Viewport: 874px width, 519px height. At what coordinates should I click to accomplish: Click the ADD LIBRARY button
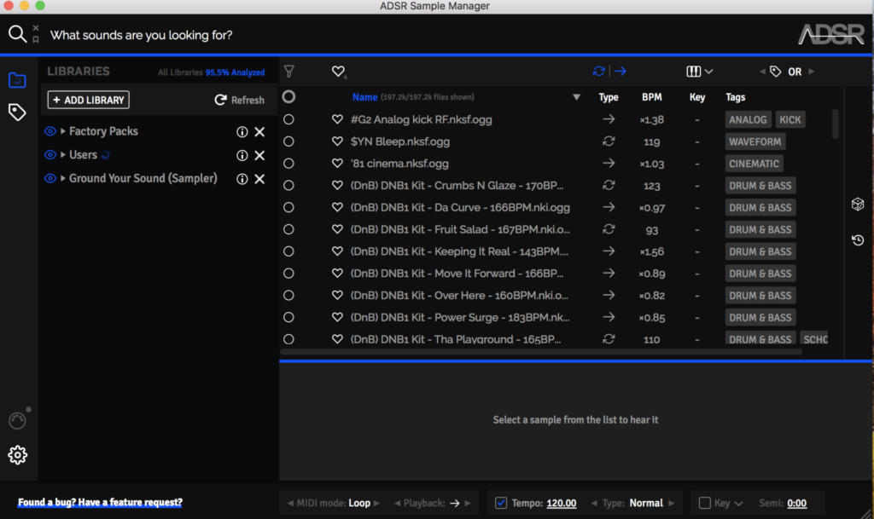tap(88, 100)
